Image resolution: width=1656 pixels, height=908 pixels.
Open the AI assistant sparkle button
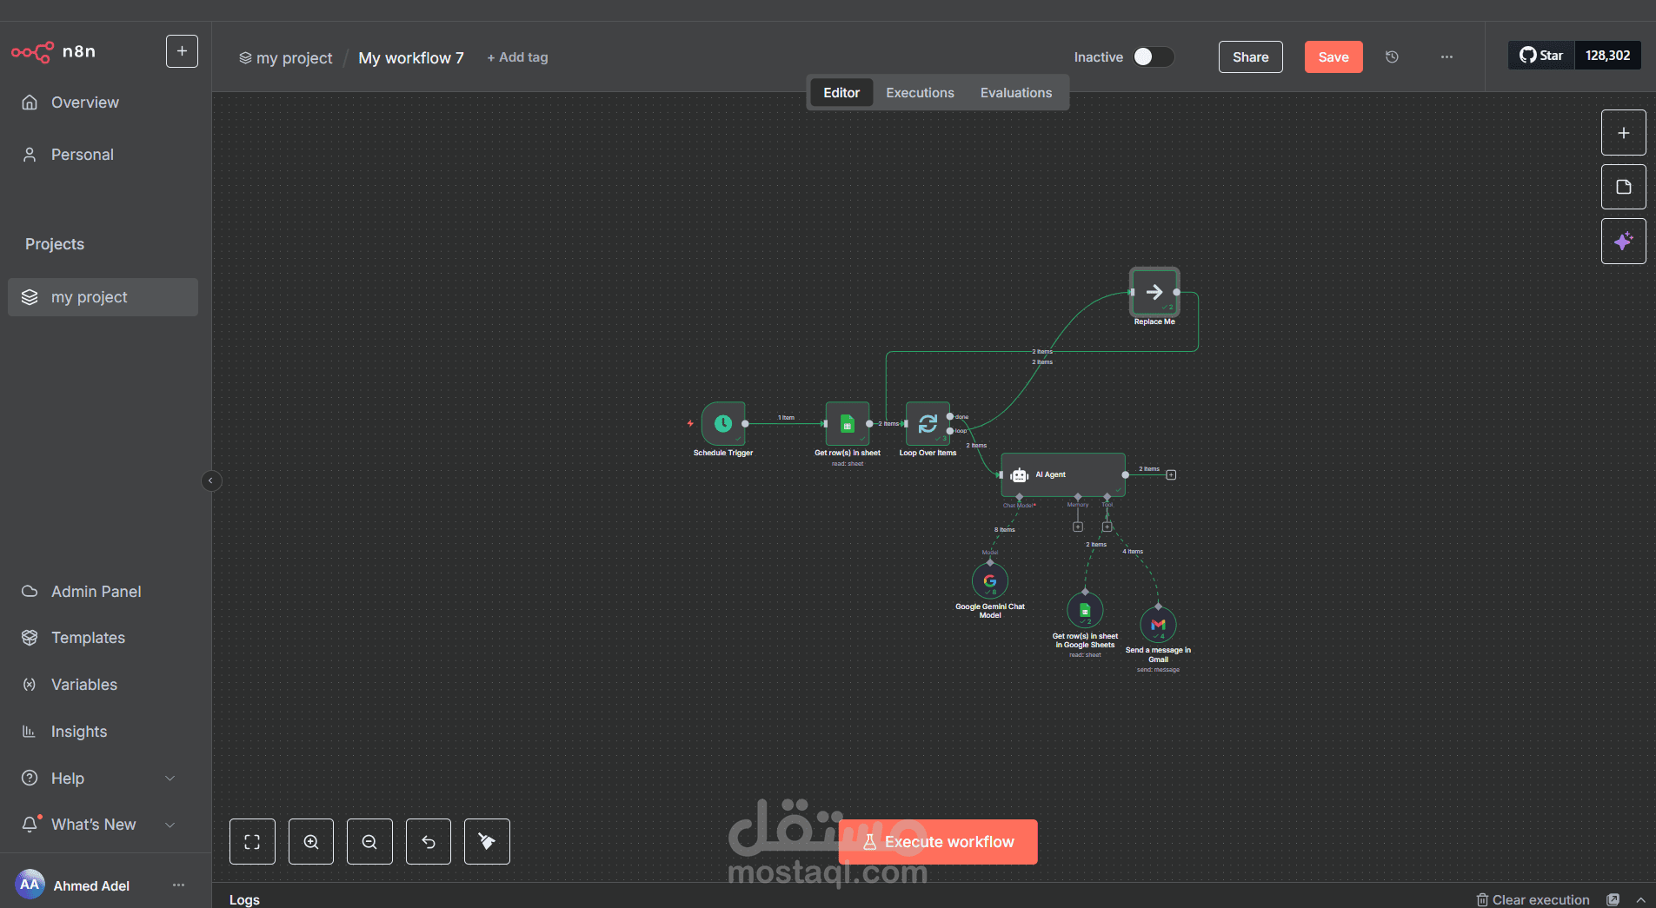pyautogui.click(x=1623, y=241)
